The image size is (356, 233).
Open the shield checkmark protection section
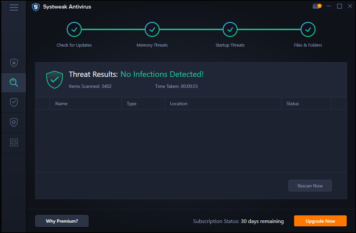[x=14, y=103]
